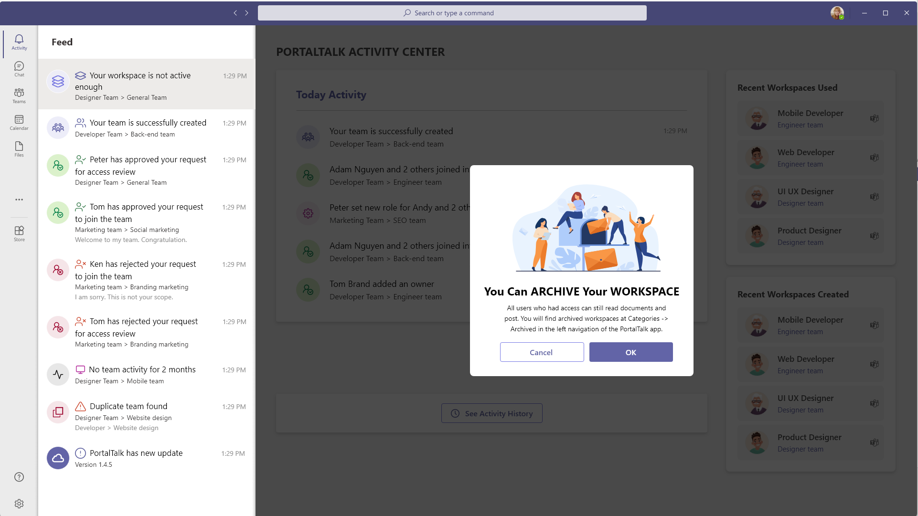Click the Tom approved request avatar icon
Image resolution: width=918 pixels, height=516 pixels.
58,212
